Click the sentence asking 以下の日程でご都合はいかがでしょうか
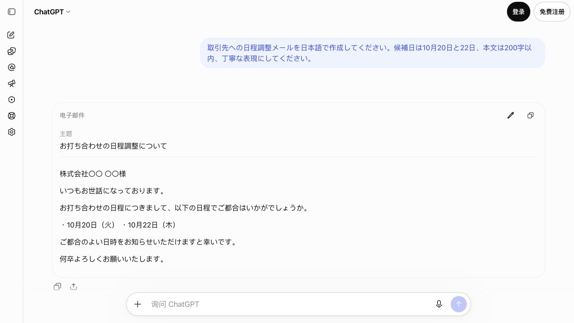Viewport: 574px width, 323px height. click(x=242, y=208)
